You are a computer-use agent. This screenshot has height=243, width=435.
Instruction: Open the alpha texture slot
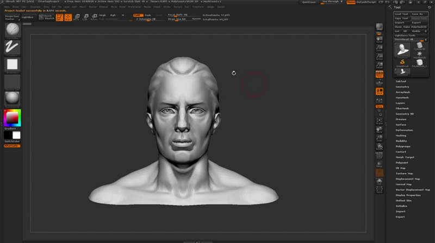tap(12, 65)
